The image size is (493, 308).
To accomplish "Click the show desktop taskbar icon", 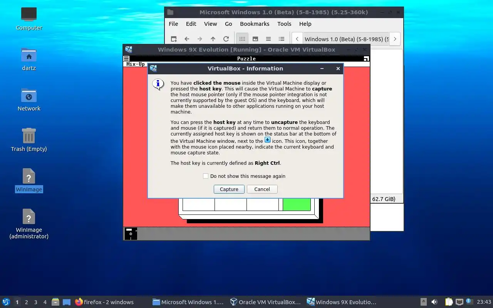I will 67,302.
